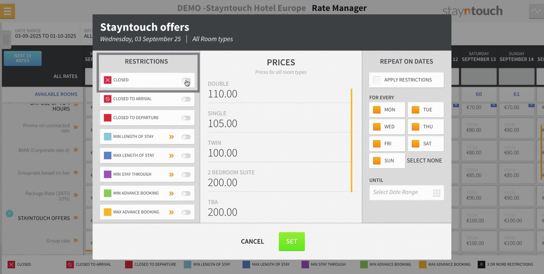Expand Promo on contracted rate row
The width and height of the screenshot is (544, 274).
[x=76, y=127]
